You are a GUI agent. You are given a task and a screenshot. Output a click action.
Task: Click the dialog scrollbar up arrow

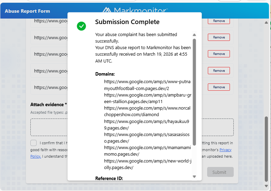pos(194,35)
